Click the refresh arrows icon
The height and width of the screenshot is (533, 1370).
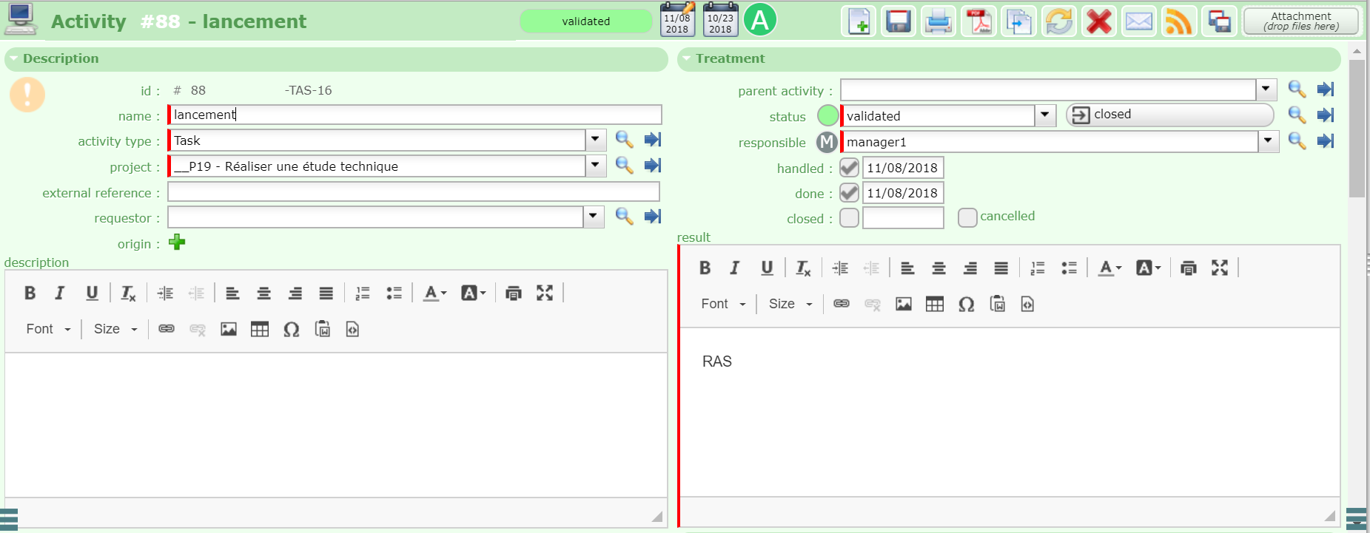tap(1059, 21)
